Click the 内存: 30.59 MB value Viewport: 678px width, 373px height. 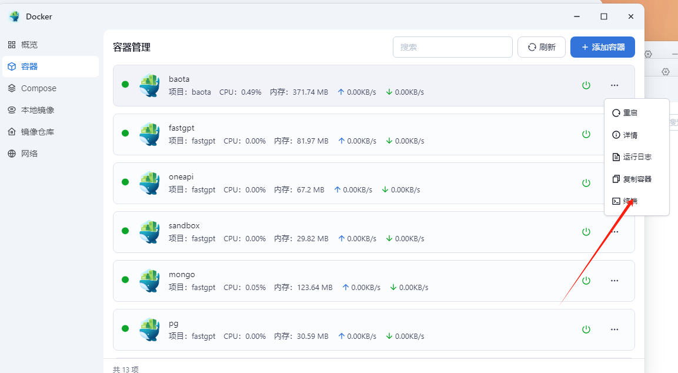point(302,336)
